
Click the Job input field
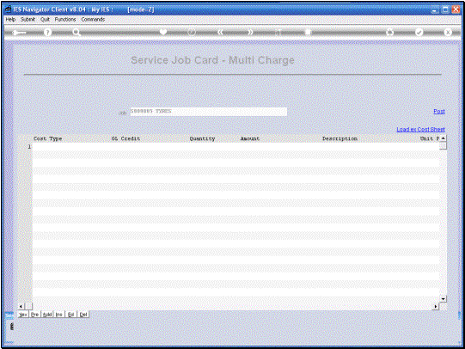click(x=209, y=112)
